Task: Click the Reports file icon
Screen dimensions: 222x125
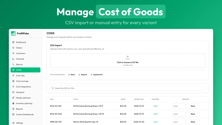Action: coord(13,109)
